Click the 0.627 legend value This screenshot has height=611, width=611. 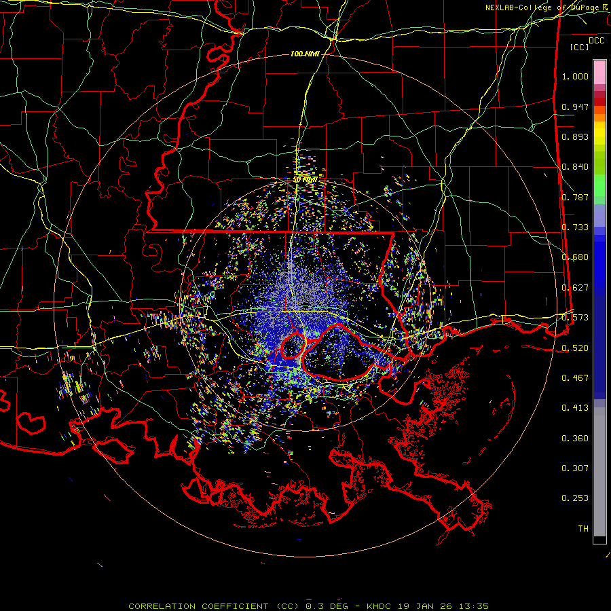pos(575,288)
